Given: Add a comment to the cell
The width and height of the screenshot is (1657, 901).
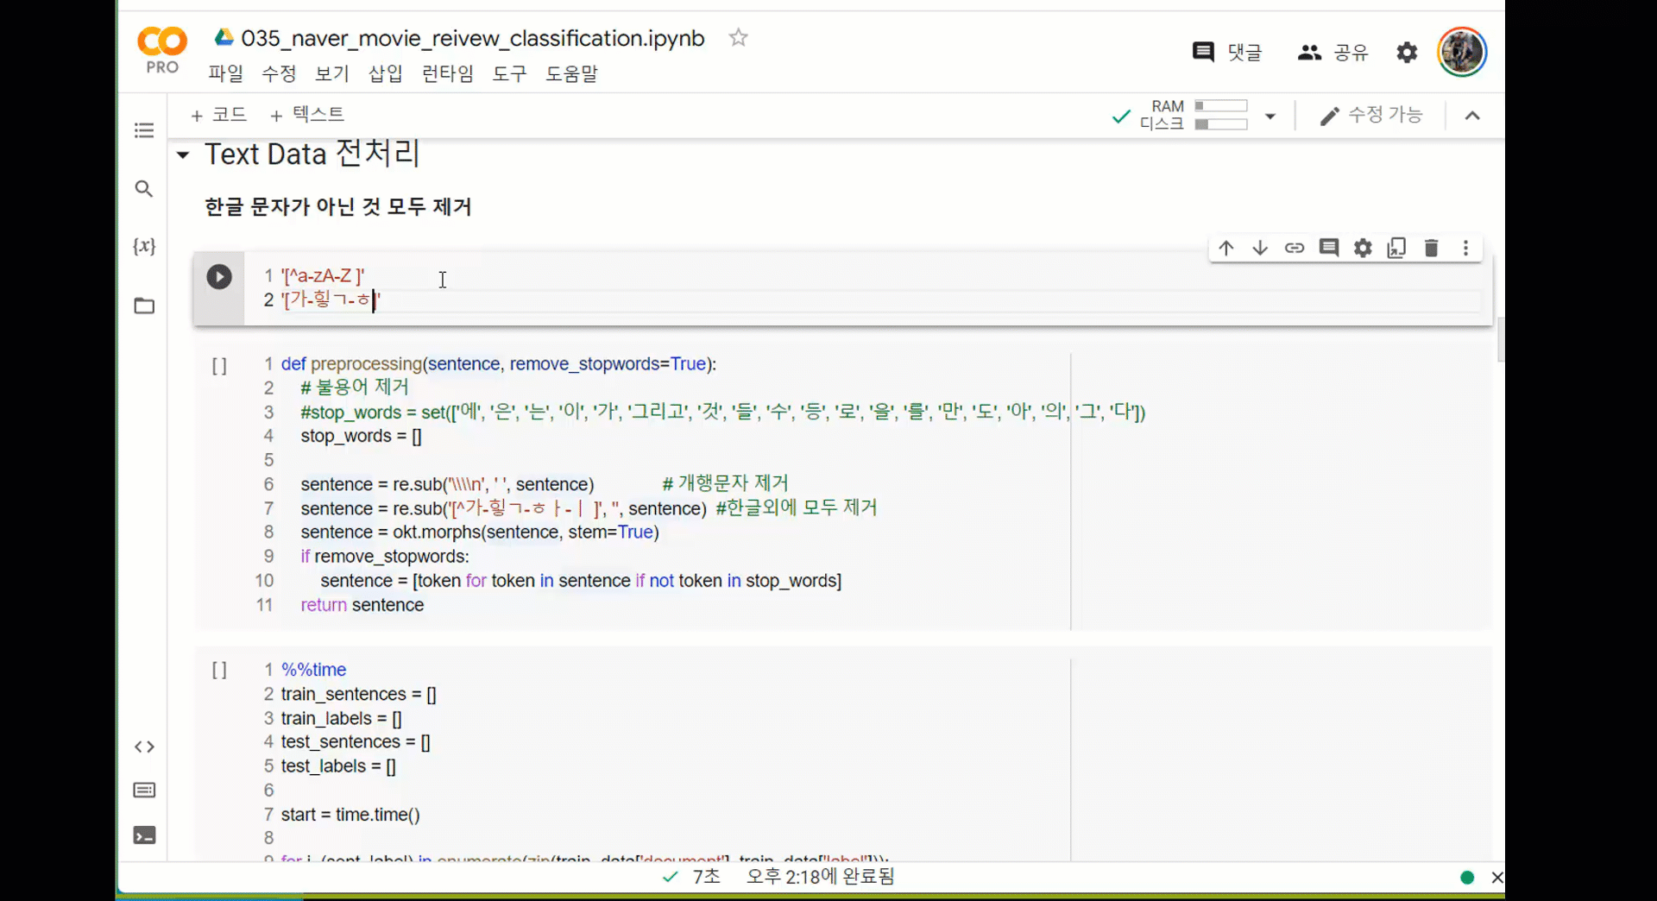Looking at the screenshot, I should 1329,249.
